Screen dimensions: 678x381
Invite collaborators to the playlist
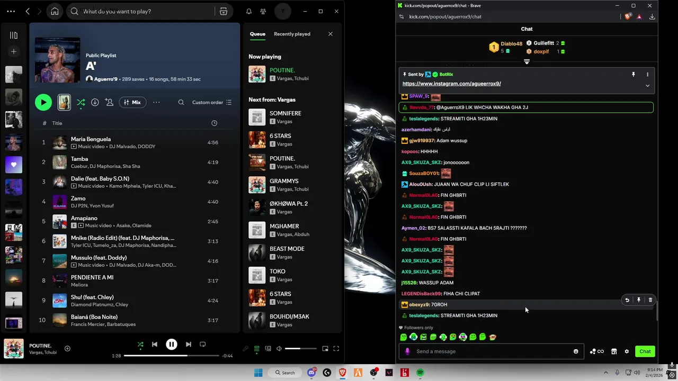coord(109,102)
